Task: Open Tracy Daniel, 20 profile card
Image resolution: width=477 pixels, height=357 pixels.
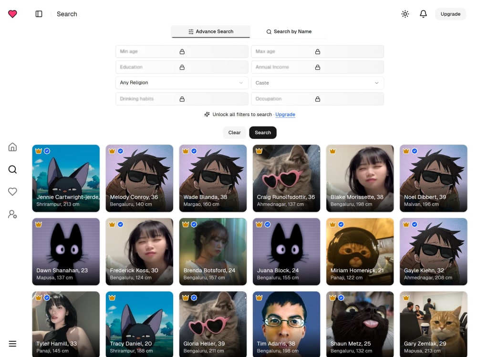Action: (139, 324)
